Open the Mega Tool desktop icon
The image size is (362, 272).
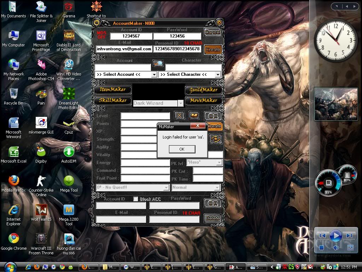click(x=69, y=184)
